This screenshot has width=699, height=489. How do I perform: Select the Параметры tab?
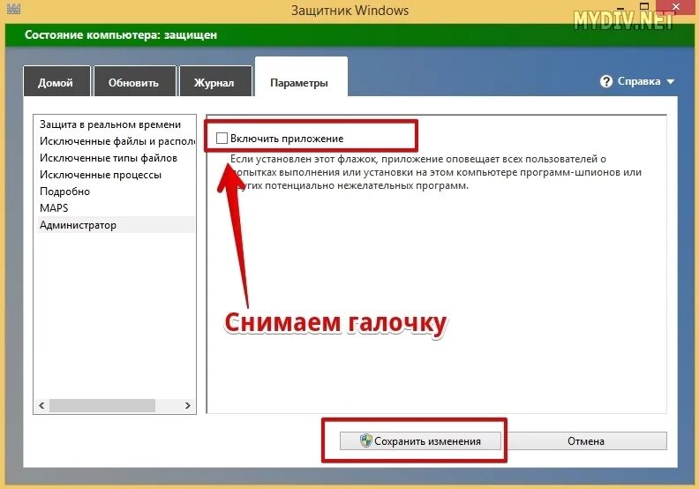tap(300, 78)
